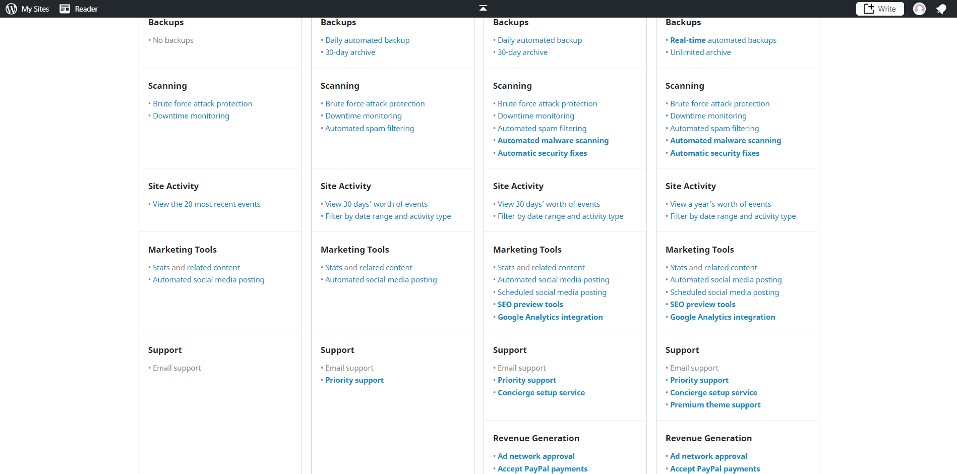Open the user avatar profile menu
The image size is (957, 474).
click(x=920, y=9)
